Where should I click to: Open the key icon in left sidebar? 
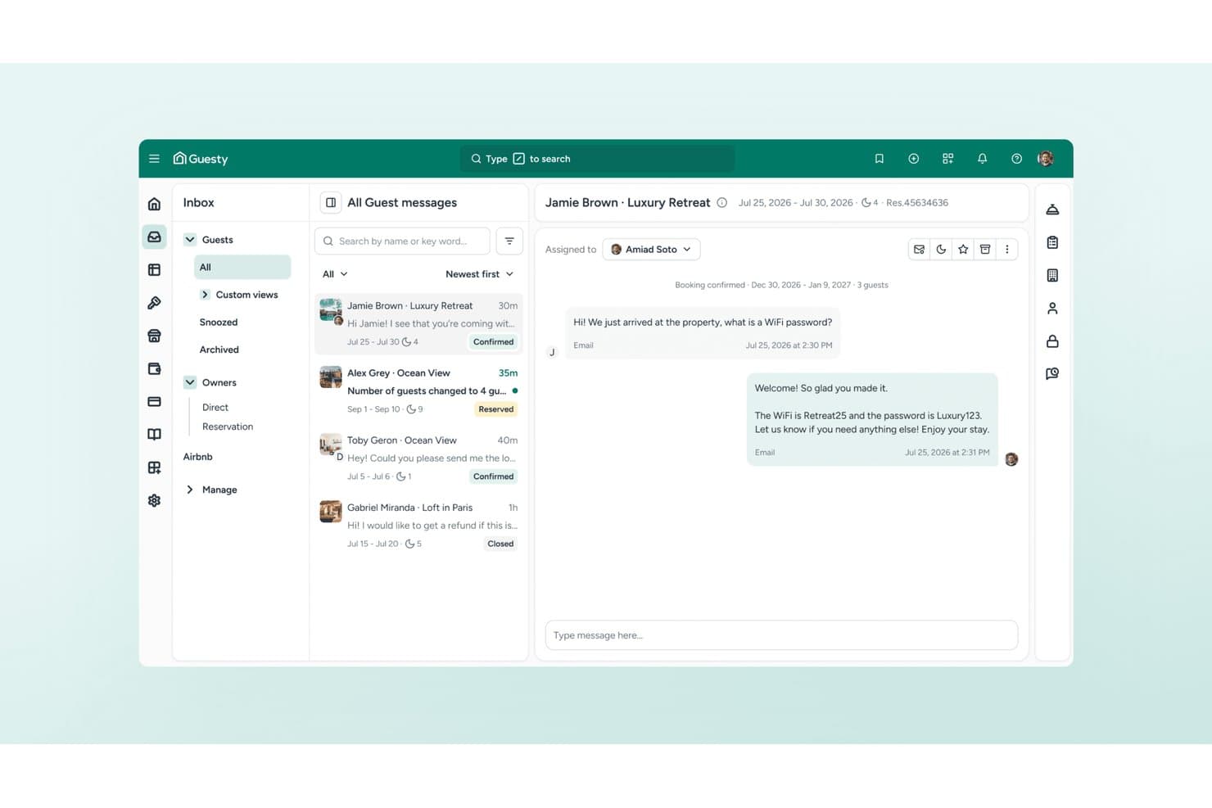154,303
